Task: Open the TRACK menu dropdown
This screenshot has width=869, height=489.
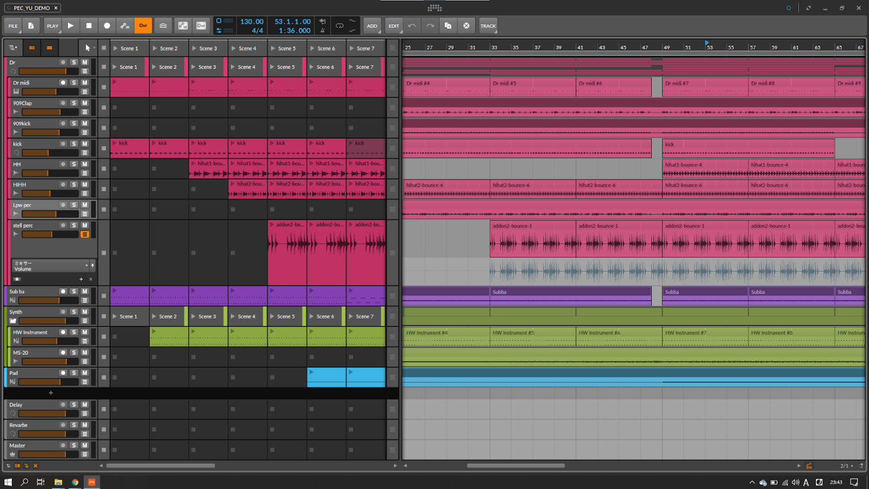Action: point(488,25)
